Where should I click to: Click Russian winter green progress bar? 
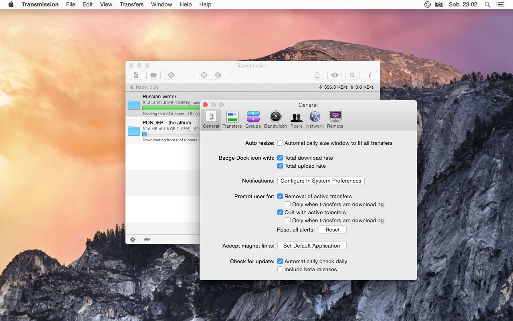coord(171,108)
